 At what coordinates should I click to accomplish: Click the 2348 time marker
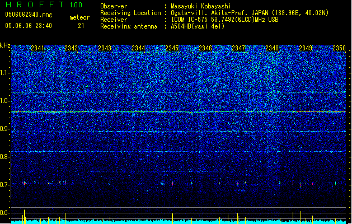pyautogui.click(x=272, y=48)
